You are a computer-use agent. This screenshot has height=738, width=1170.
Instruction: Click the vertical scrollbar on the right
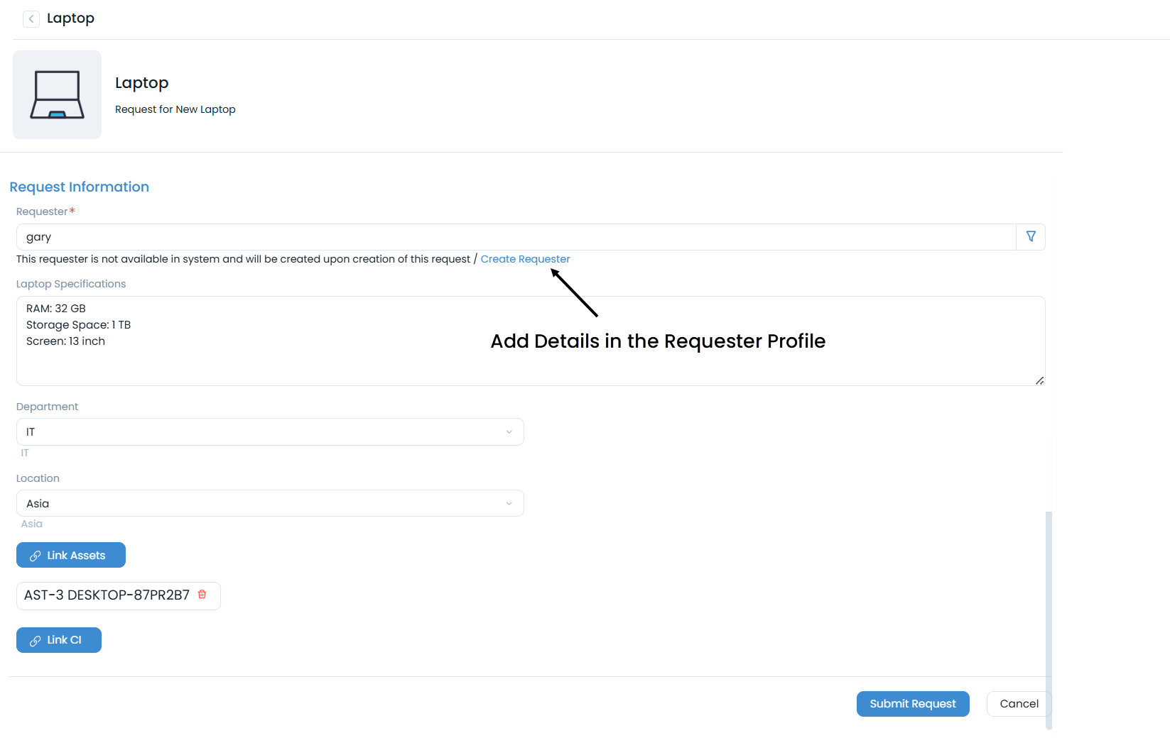pos(1049,617)
